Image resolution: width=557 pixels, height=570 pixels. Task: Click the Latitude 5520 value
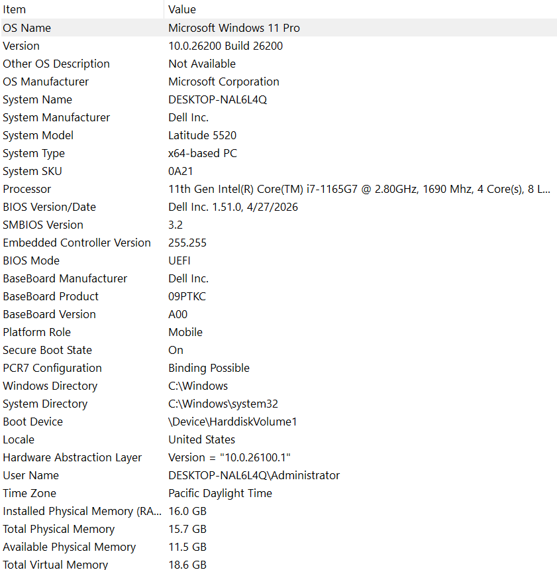[x=203, y=135]
